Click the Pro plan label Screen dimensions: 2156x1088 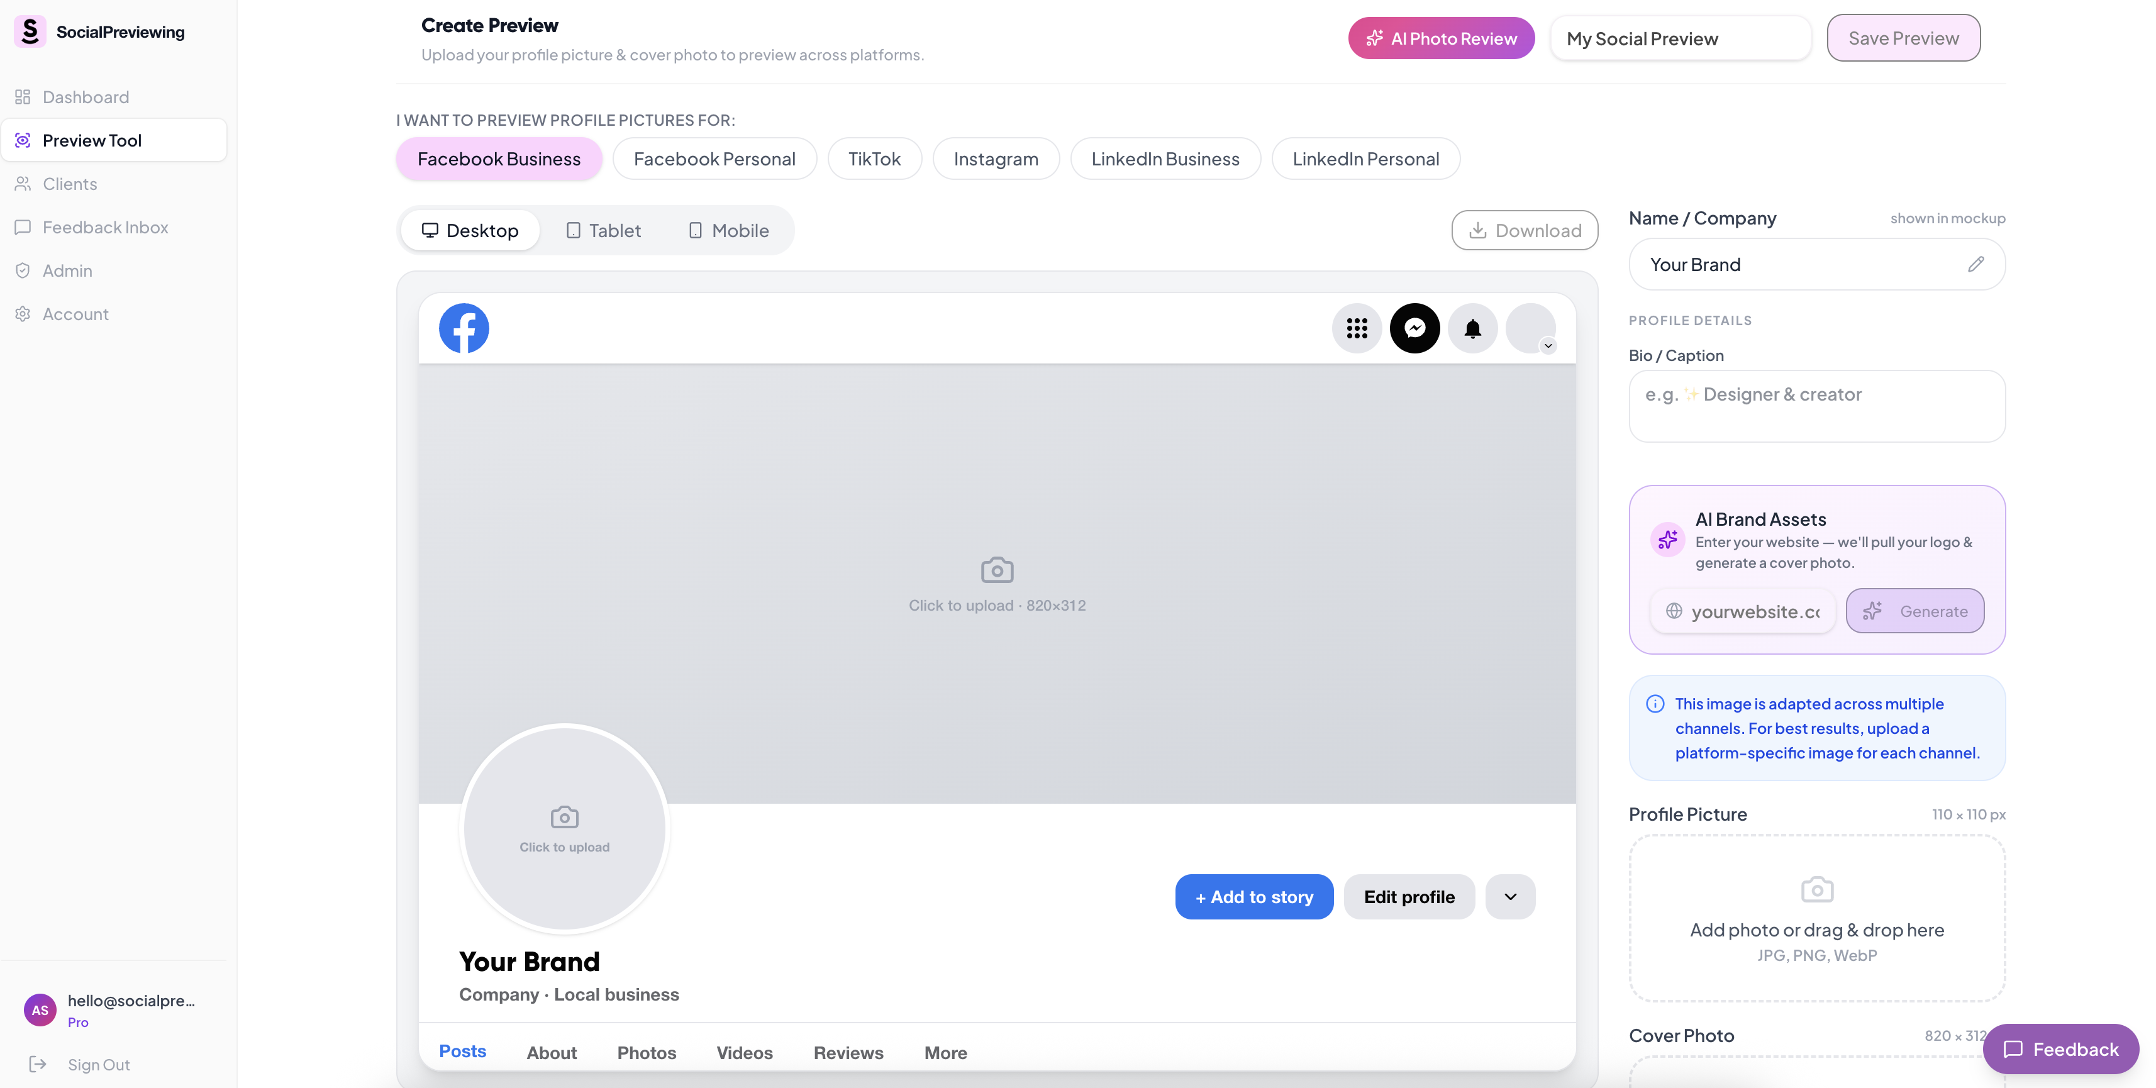[78, 1023]
